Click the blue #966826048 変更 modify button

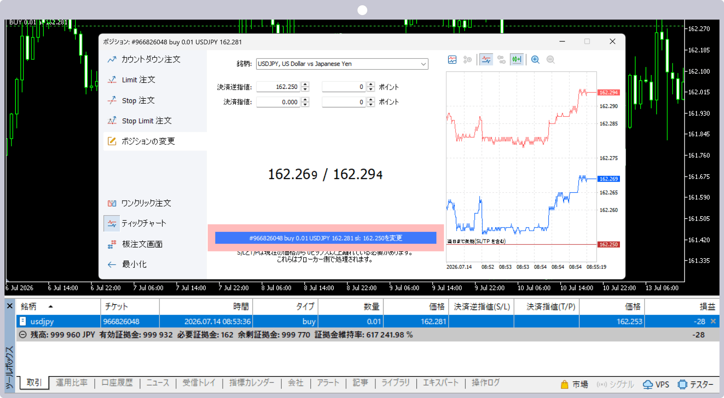coord(326,238)
